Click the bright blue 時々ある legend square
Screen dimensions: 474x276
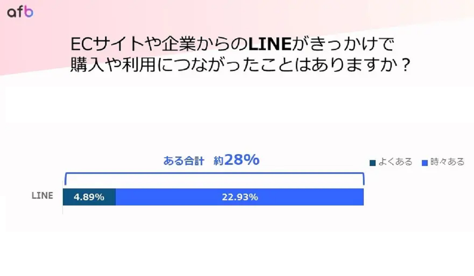(x=425, y=162)
